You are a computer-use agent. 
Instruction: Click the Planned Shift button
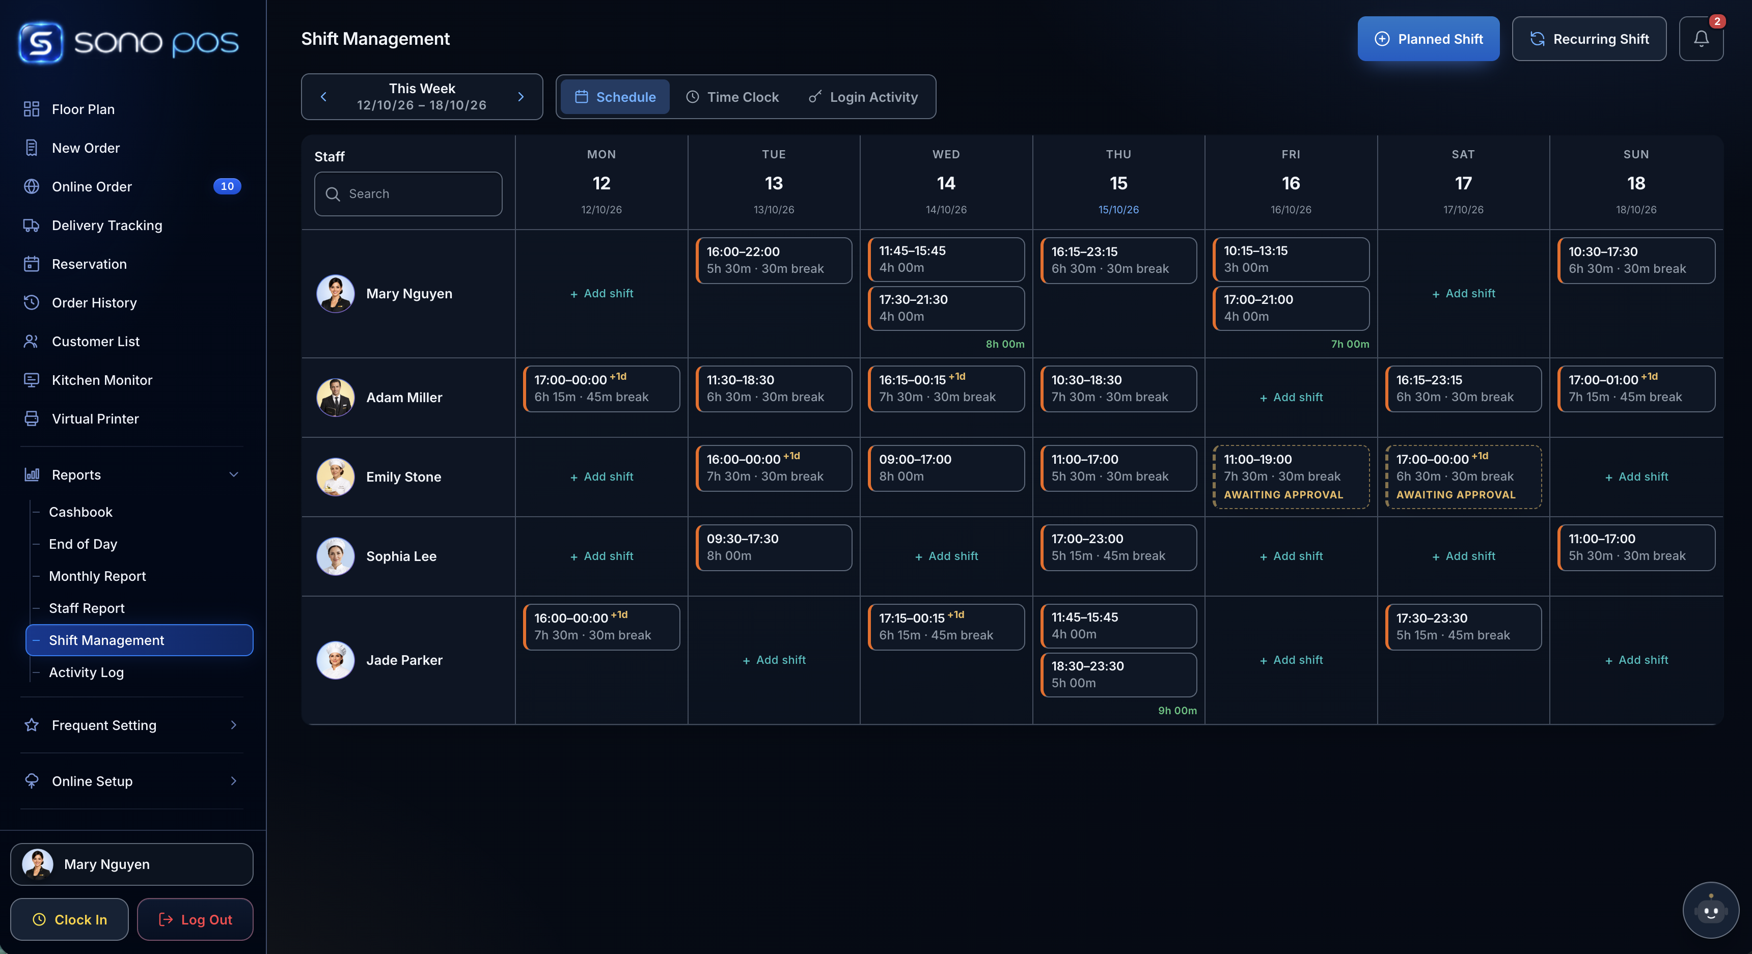[x=1428, y=39]
